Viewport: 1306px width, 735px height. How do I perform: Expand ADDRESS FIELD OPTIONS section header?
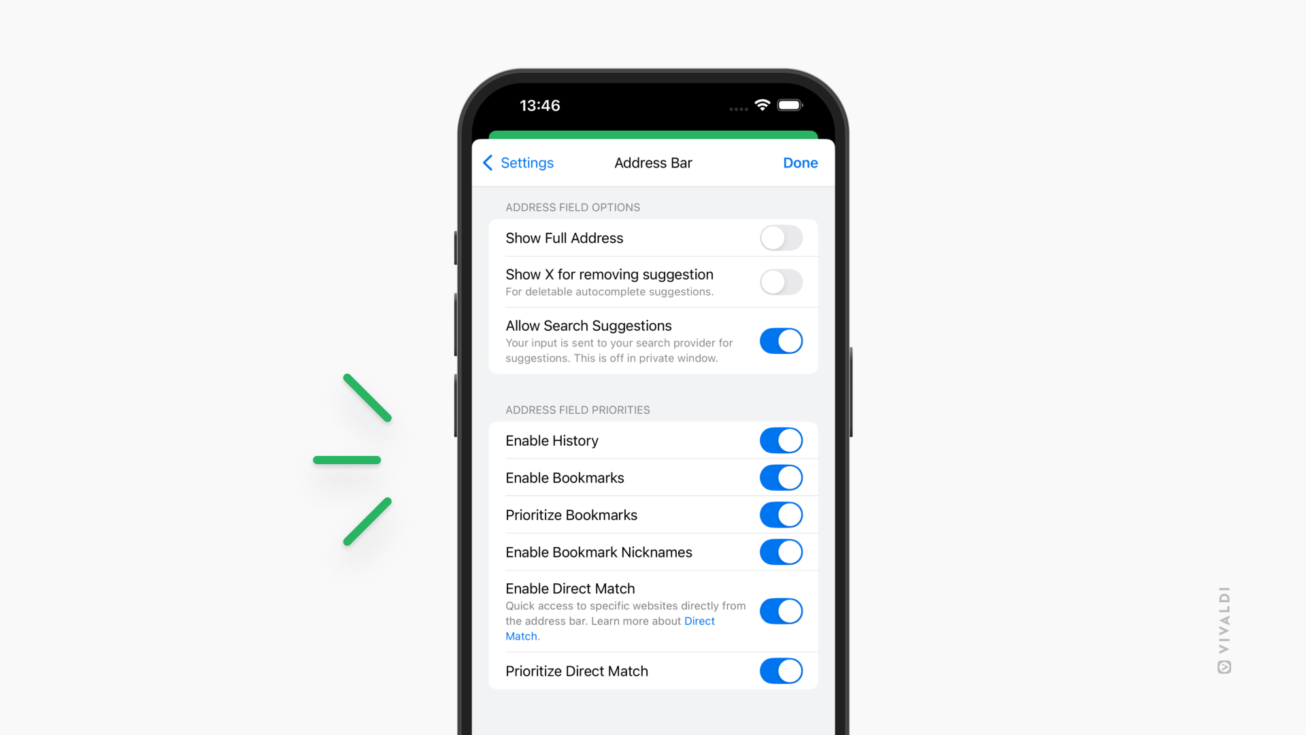tap(571, 208)
